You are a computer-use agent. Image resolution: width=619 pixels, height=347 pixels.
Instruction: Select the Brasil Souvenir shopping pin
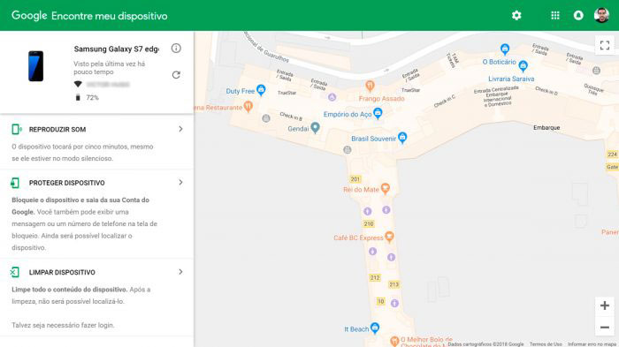coord(402,137)
